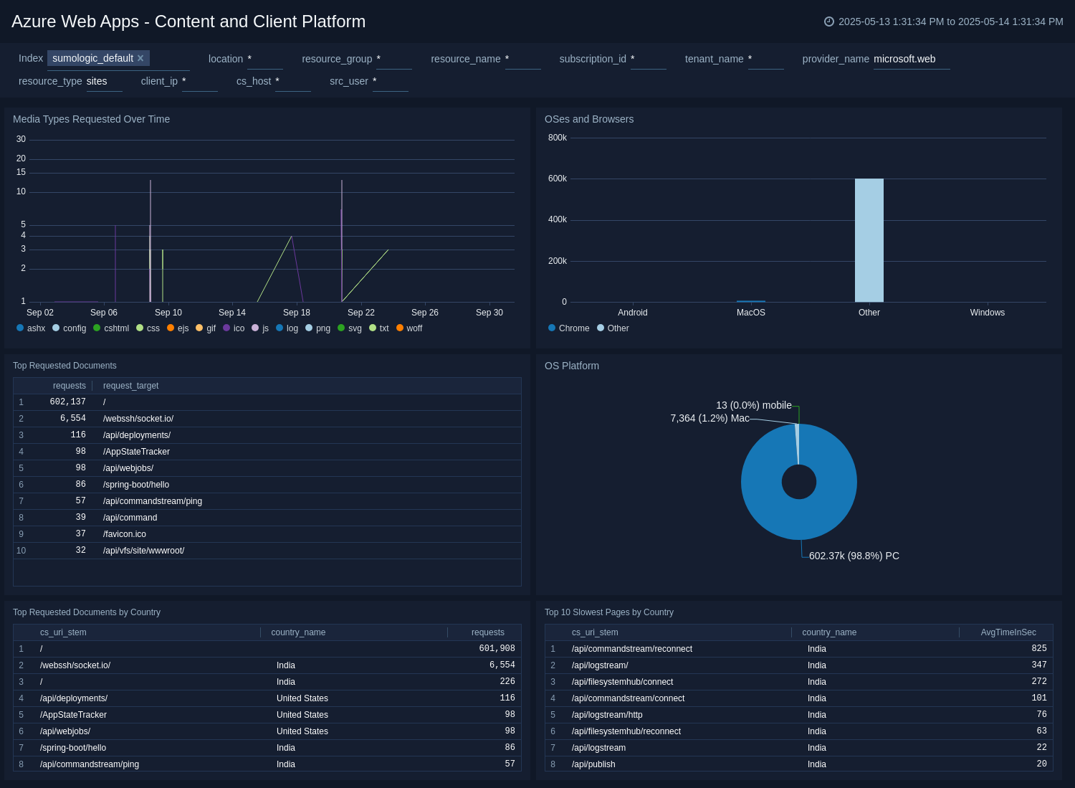
Task: Click the client_ip filter field
Action: click(200, 82)
